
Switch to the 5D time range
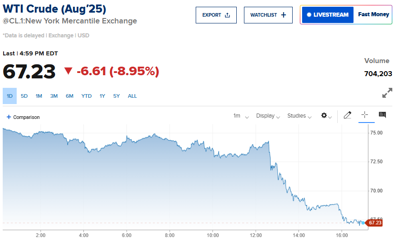pyautogui.click(x=24, y=96)
